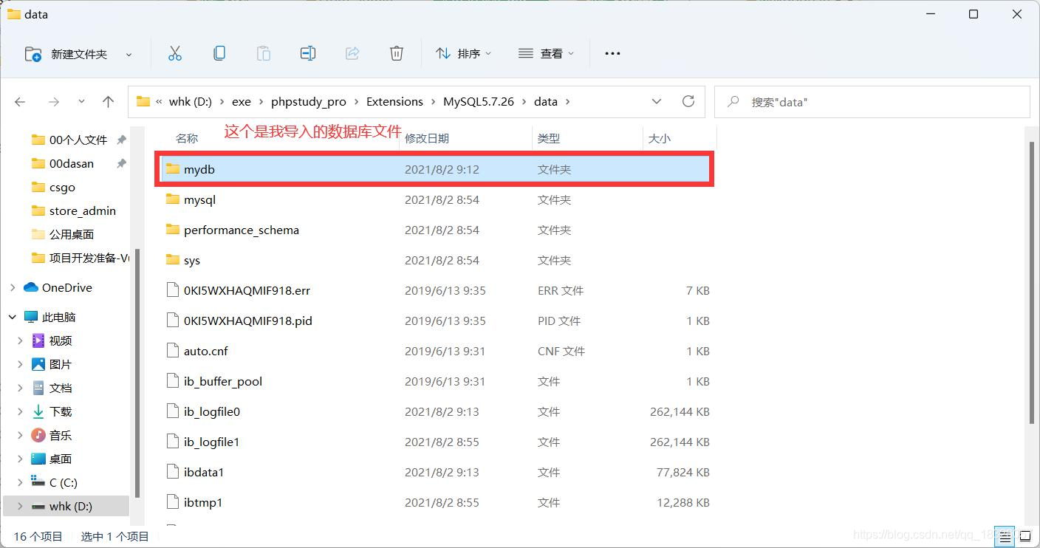Select 00个人文件 in quick access

[x=78, y=140]
